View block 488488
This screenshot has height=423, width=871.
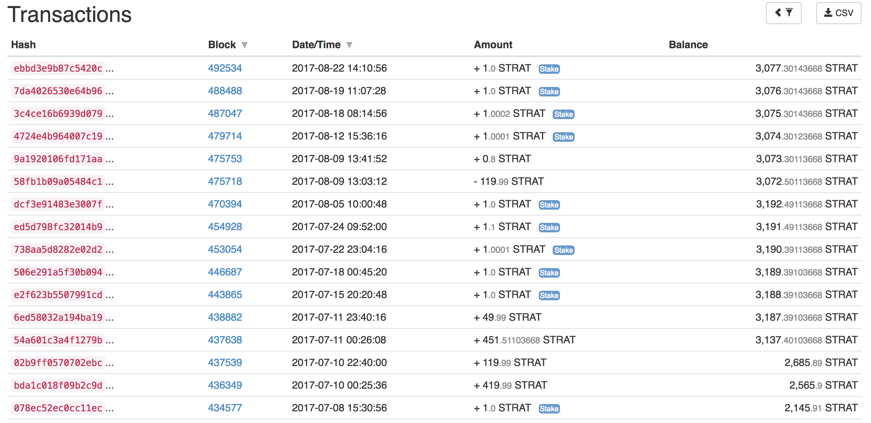click(225, 91)
